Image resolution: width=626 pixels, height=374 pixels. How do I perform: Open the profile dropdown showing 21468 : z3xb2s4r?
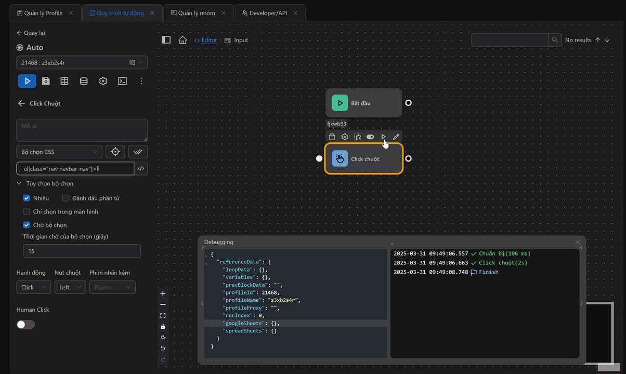click(82, 62)
